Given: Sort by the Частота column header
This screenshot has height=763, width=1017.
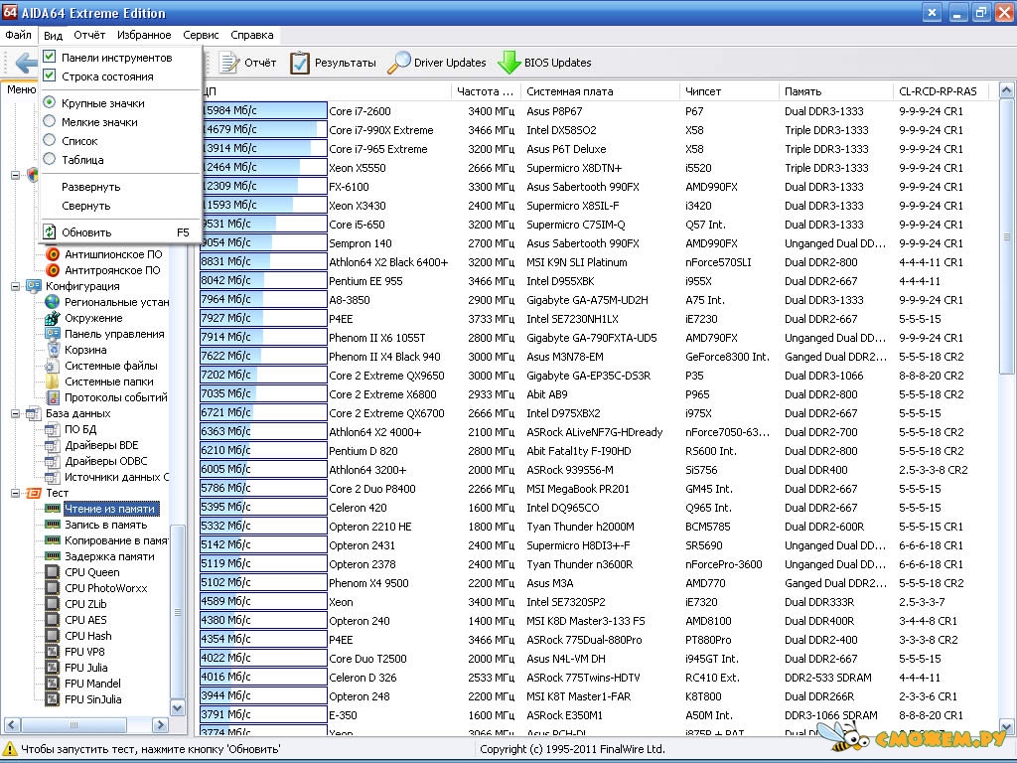Looking at the screenshot, I should tap(486, 91).
